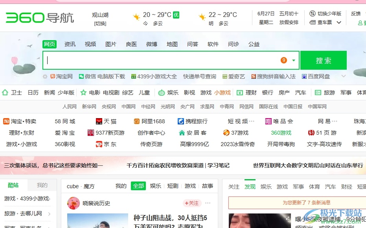The height and width of the screenshot is (228, 366).
Task: Click the 理财 category icon
Action: pyautogui.click(x=240, y=93)
